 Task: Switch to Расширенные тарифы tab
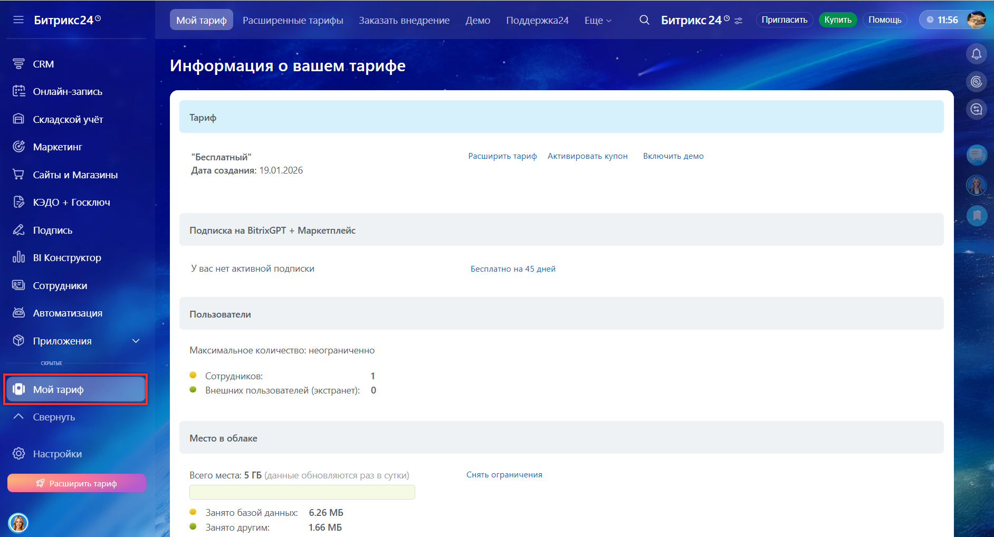tap(293, 20)
